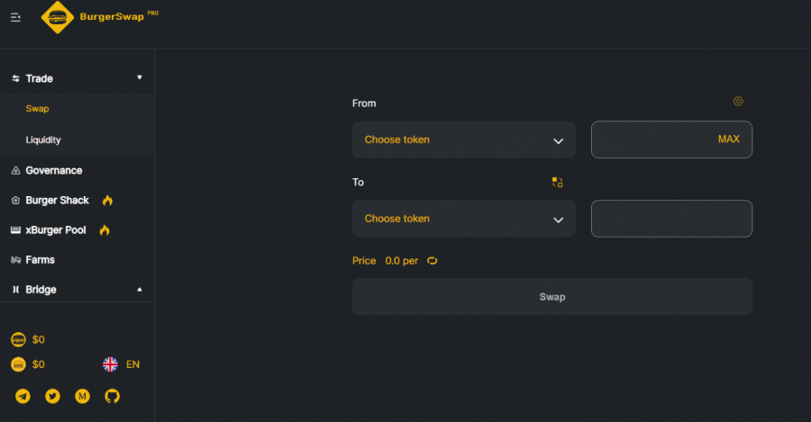The image size is (811, 422).
Task: Go to Burger Shack
Action: coord(57,201)
